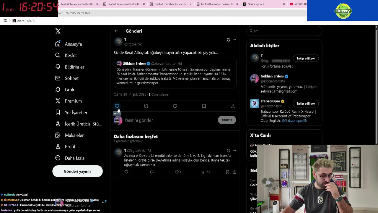Open the Keşfet search page
The height and width of the screenshot is (213, 378).
(x=66, y=55)
